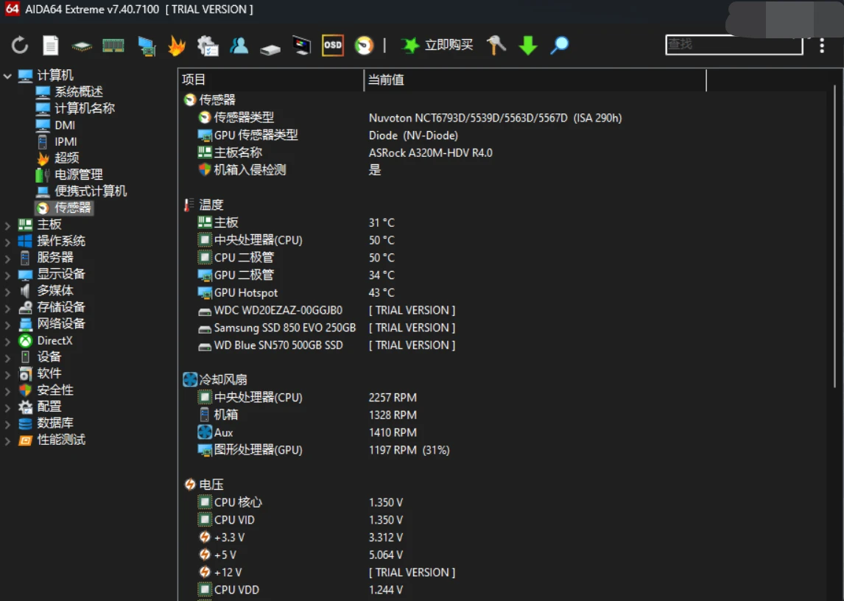Screen dimensions: 844x601
Task: Select the 机箱入侵检测 row
Action: pyautogui.click(x=503, y=170)
